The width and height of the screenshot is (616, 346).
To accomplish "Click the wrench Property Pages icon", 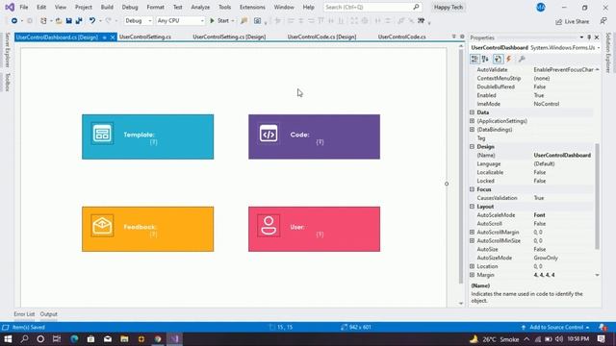I will 522,59.
